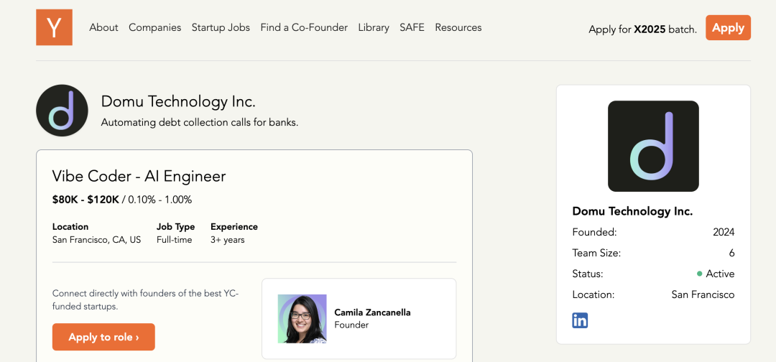Open Camila Zancanella's profile photo
This screenshot has height=362, width=776.
(302, 319)
